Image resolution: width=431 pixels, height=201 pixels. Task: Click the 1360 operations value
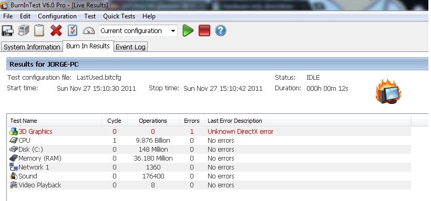click(153, 167)
